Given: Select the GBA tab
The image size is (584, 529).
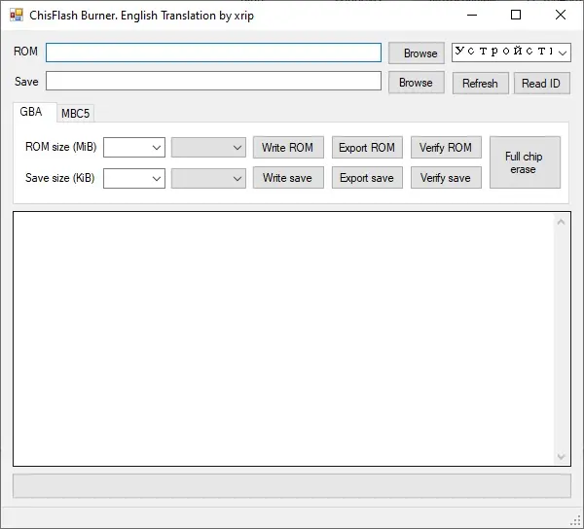Looking at the screenshot, I should click(31, 112).
